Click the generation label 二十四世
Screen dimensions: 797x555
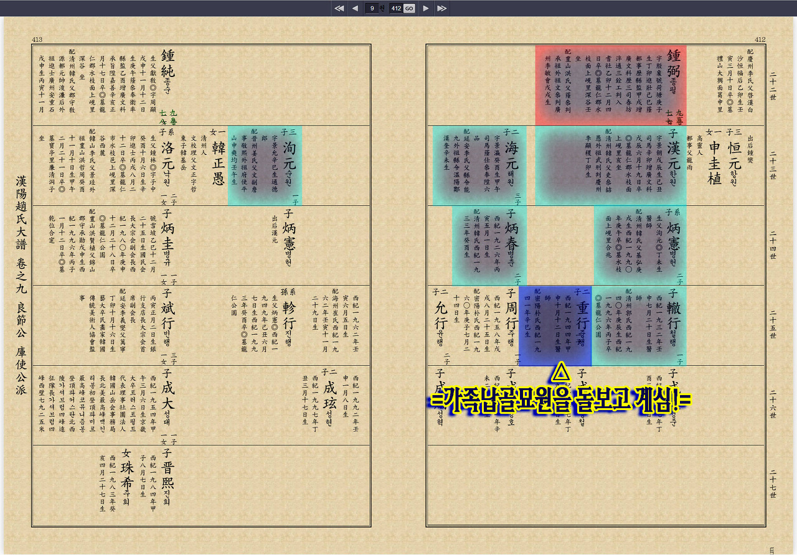coord(773,245)
